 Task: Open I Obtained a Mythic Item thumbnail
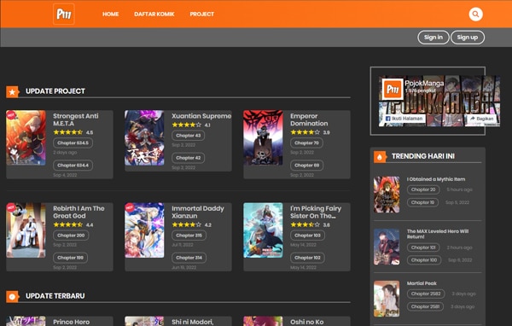coord(387,195)
